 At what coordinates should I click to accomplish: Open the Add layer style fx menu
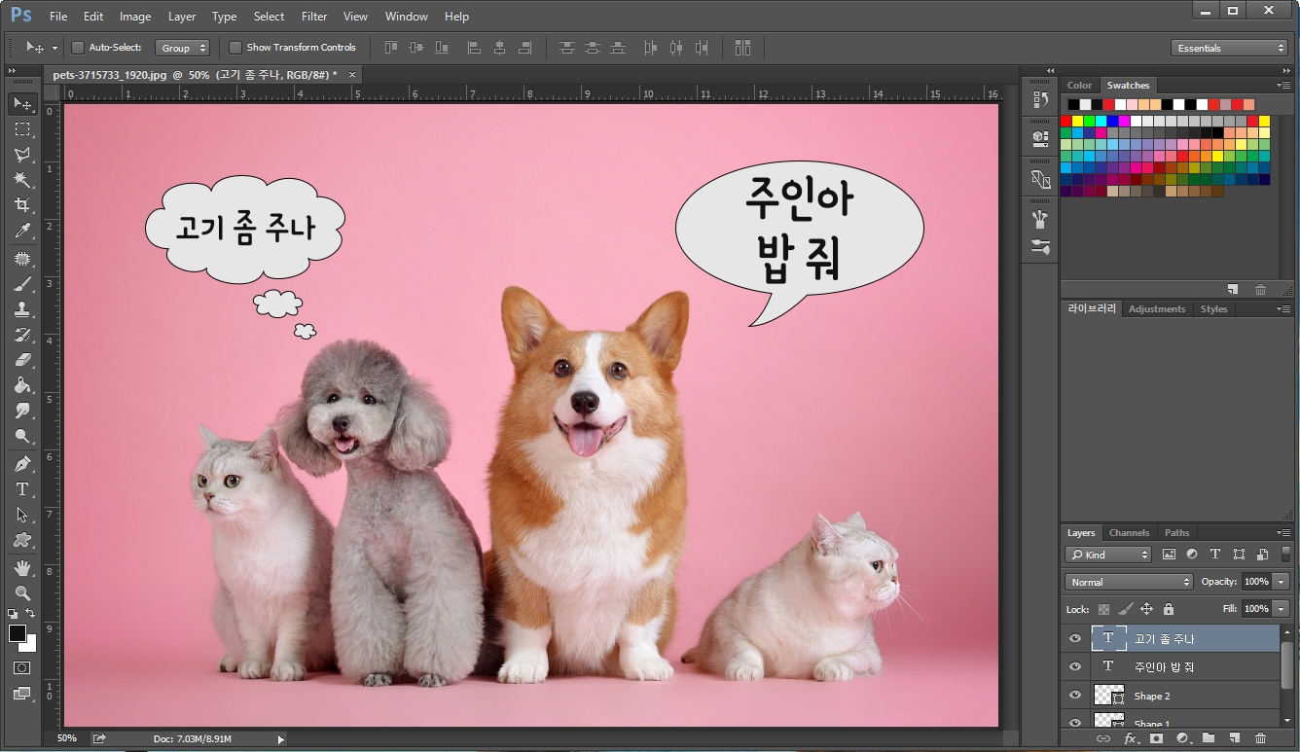click(1129, 738)
